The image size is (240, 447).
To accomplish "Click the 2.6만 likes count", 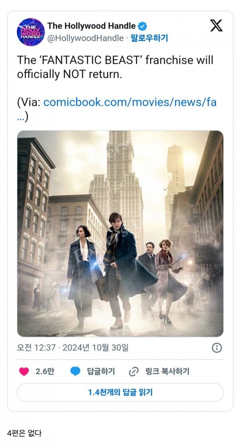I will point(45,371).
